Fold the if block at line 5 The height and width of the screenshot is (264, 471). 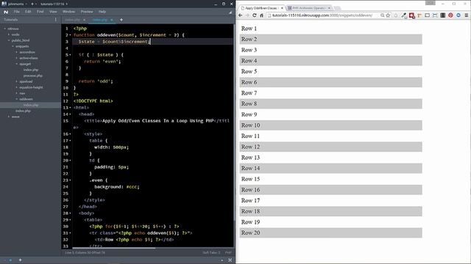click(x=71, y=55)
